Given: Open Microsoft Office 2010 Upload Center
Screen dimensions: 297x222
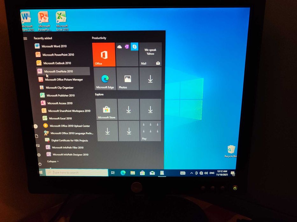Looking at the screenshot, I should [68, 126].
